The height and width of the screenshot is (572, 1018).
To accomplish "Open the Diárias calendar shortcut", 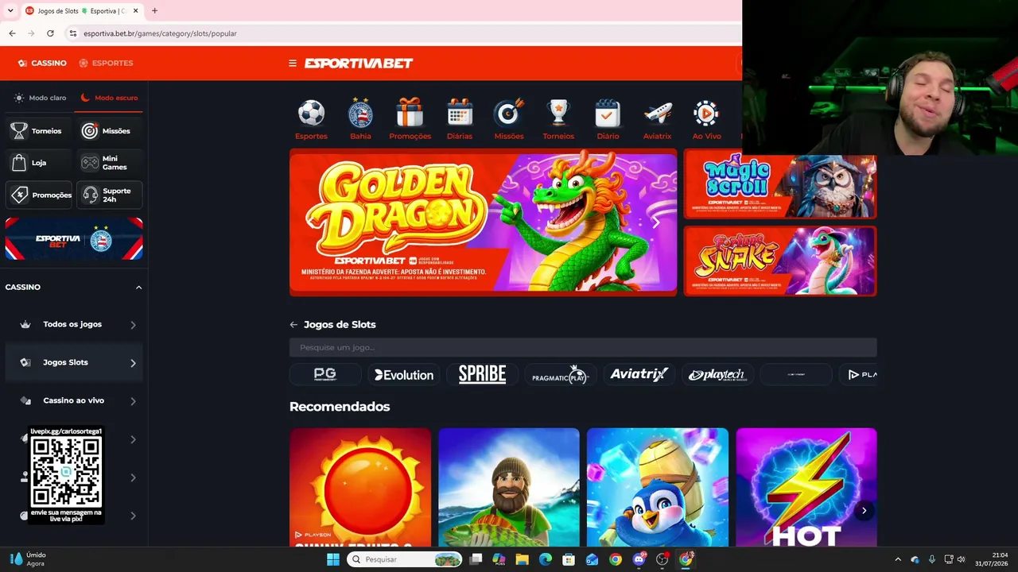I will point(460,119).
